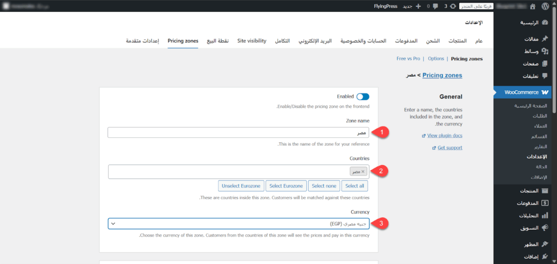
Task: Click the updates refresh icon
Action: coord(453,6)
